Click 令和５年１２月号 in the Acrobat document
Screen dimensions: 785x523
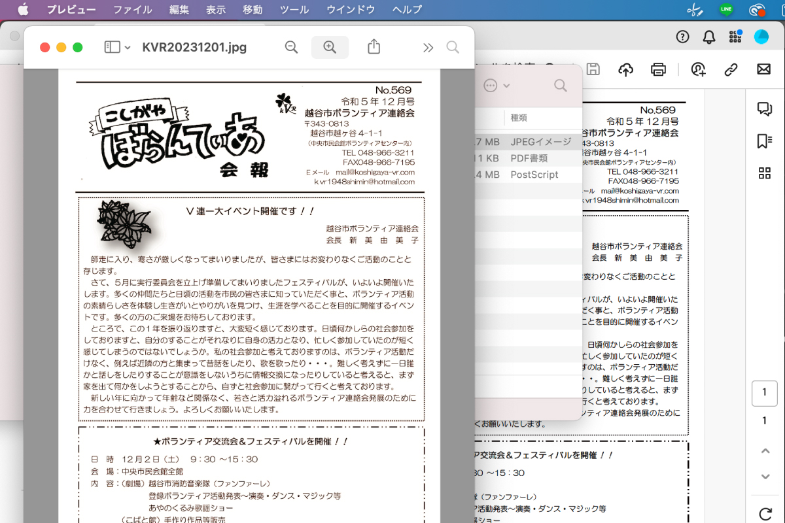(x=643, y=122)
